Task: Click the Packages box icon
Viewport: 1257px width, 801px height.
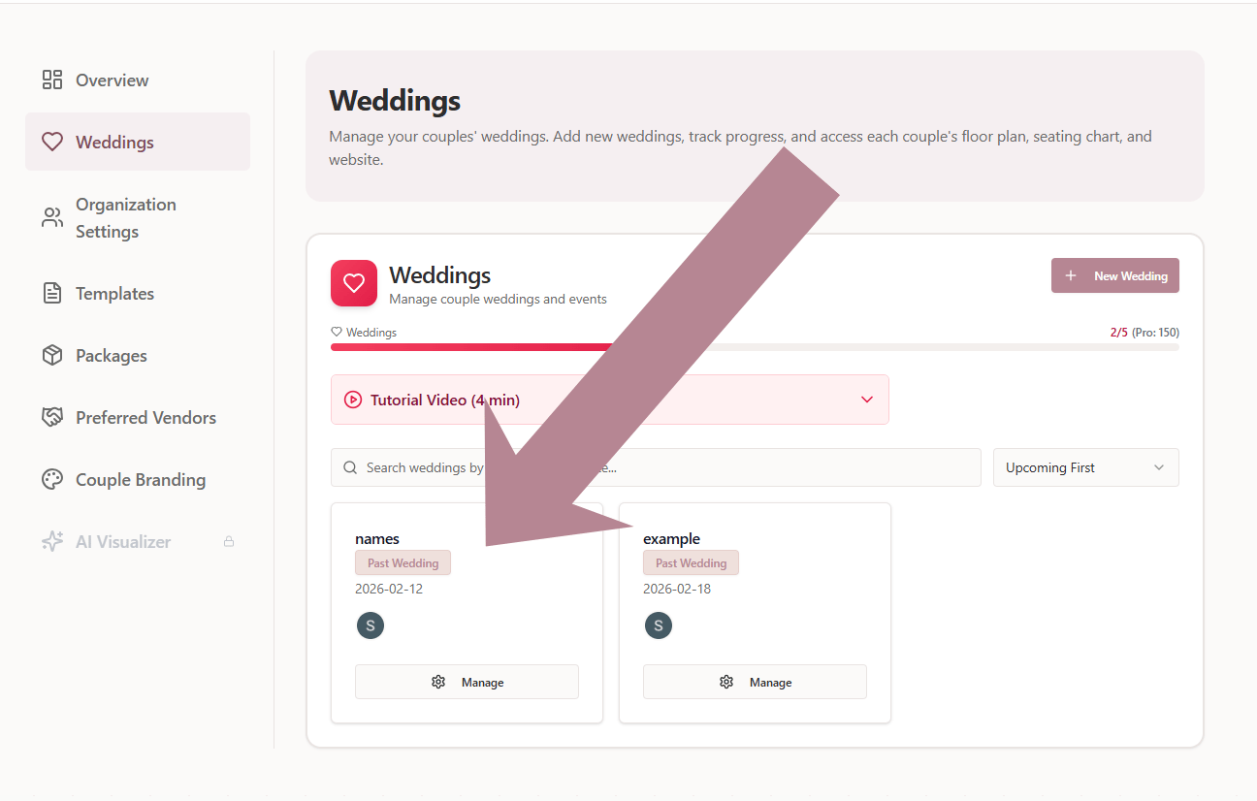Action: point(52,356)
